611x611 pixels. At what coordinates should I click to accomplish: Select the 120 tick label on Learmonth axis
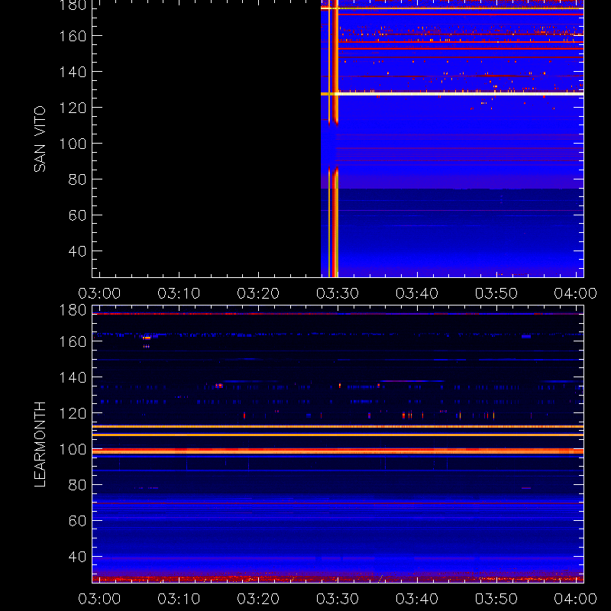click(x=73, y=413)
